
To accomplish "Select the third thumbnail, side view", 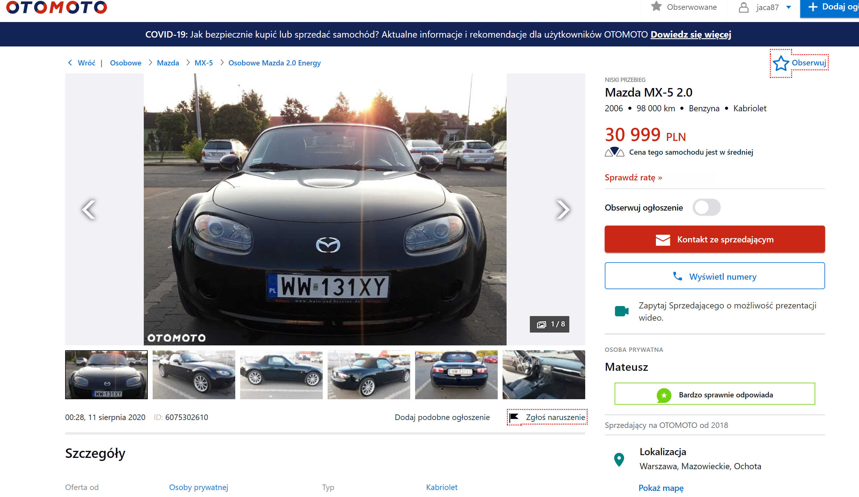I will coord(281,374).
